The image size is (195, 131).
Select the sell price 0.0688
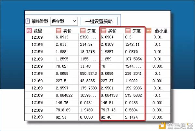[62, 73]
